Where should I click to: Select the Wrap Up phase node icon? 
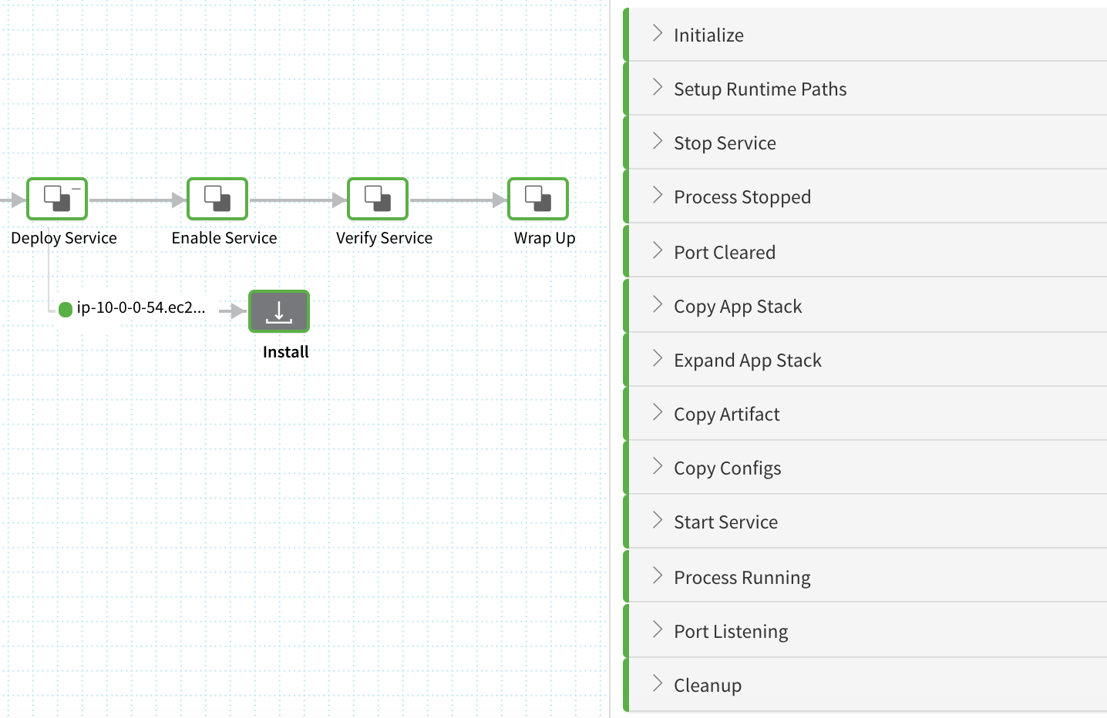[x=538, y=199]
